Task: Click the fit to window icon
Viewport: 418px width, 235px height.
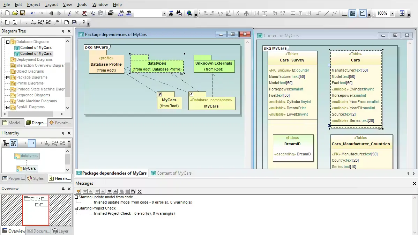Action: 402,13
